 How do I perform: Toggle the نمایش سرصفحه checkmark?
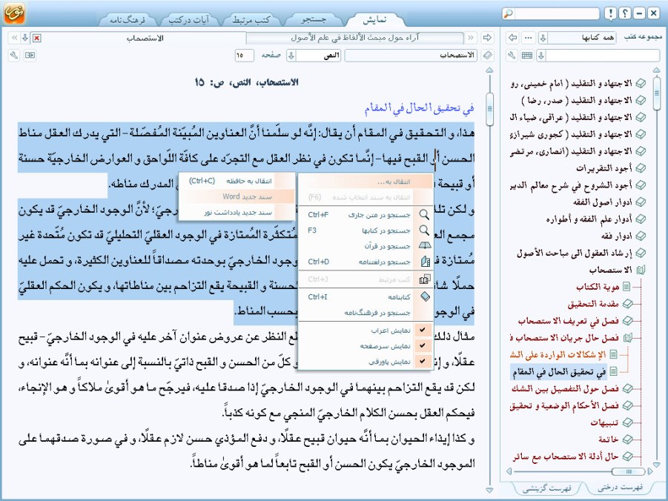(422, 345)
